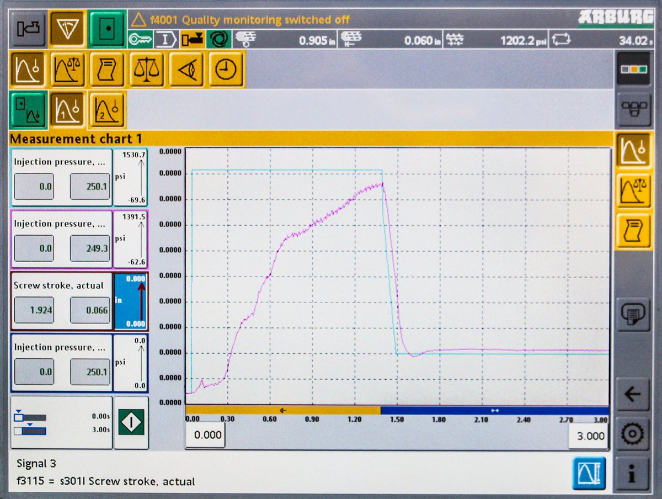Click the magenta signal scale 1391.5 psi box

[x=130, y=239]
